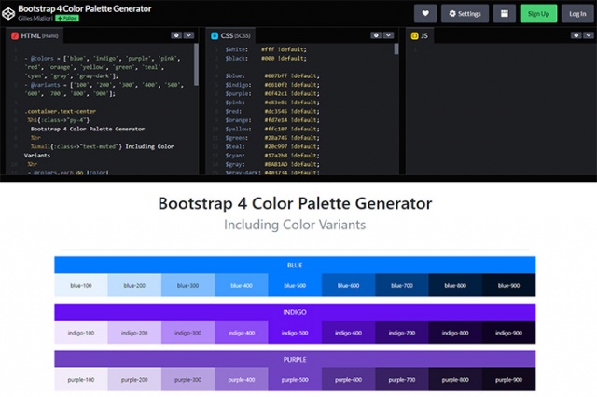Open the Settings button
The height and width of the screenshot is (397, 597).
tap(465, 14)
